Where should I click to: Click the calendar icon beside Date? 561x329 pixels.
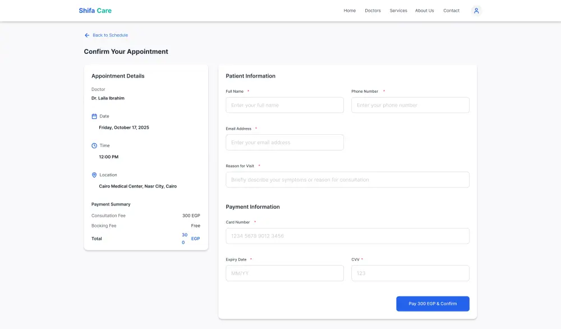(x=94, y=116)
